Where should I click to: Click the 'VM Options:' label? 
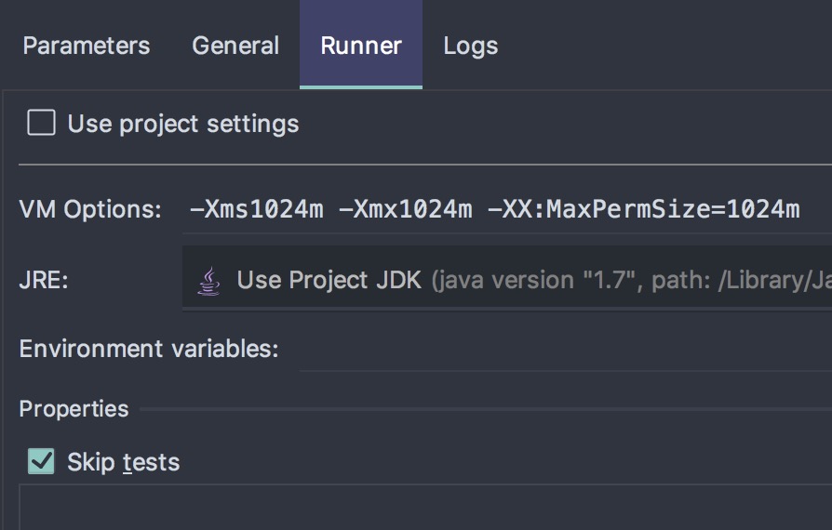point(90,209)
